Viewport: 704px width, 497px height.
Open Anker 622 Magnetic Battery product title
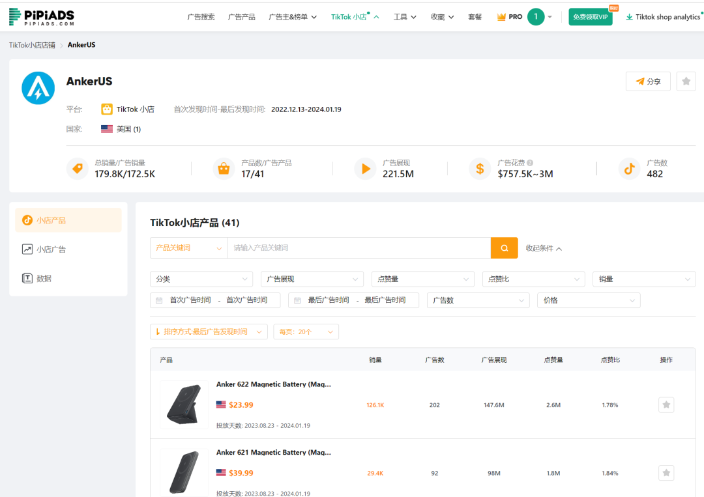pyautogui.click(x=273, y=384)
